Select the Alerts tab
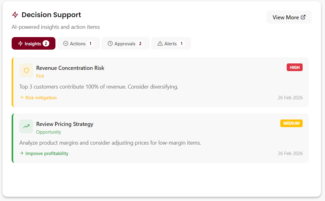Image resolution: width=325 pixels, height=201 pixels. [x=171, y=44]
